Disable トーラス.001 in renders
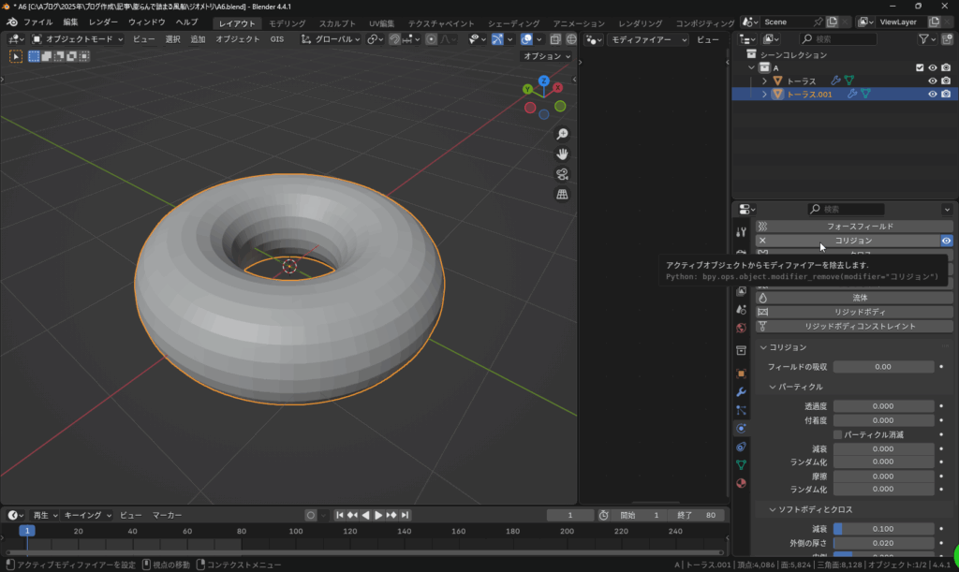 click(946, 95)
